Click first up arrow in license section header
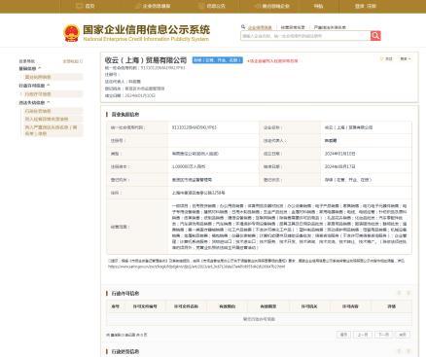The width and height of the screenshot is (426, 357). (399, 293)
